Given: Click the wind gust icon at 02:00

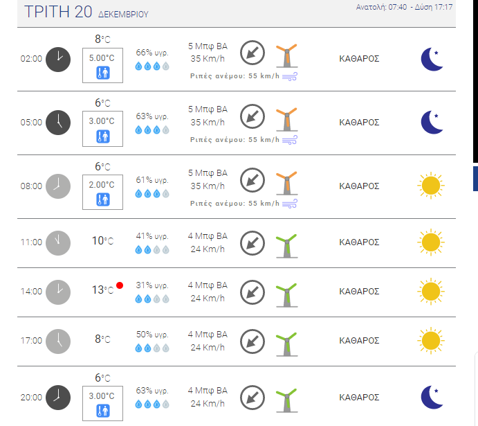Looking at the screenshot, I should point(290,76).
